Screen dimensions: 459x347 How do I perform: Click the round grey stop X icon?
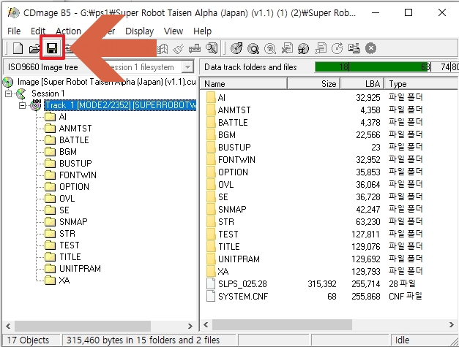point(370,48)
